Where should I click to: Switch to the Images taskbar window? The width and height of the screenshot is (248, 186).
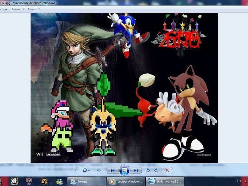pos(87,181)
